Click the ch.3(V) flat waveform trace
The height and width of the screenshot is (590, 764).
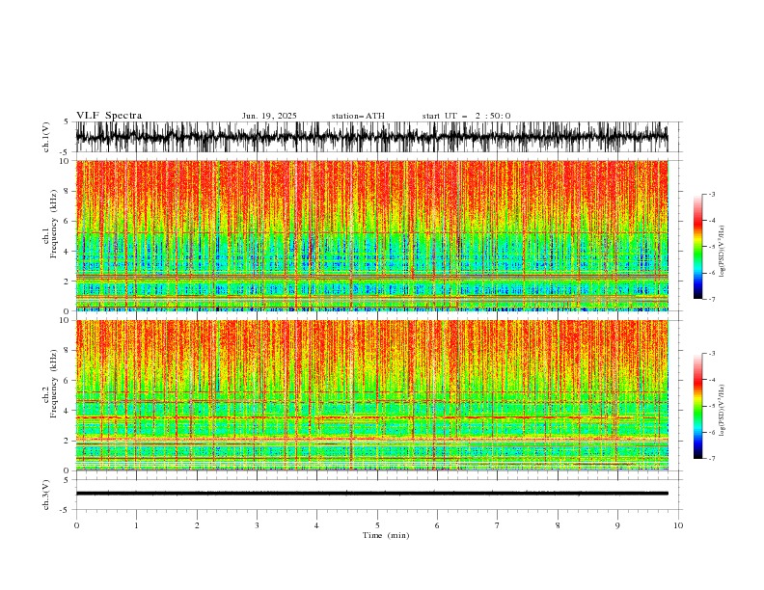(x=371, y=494)
